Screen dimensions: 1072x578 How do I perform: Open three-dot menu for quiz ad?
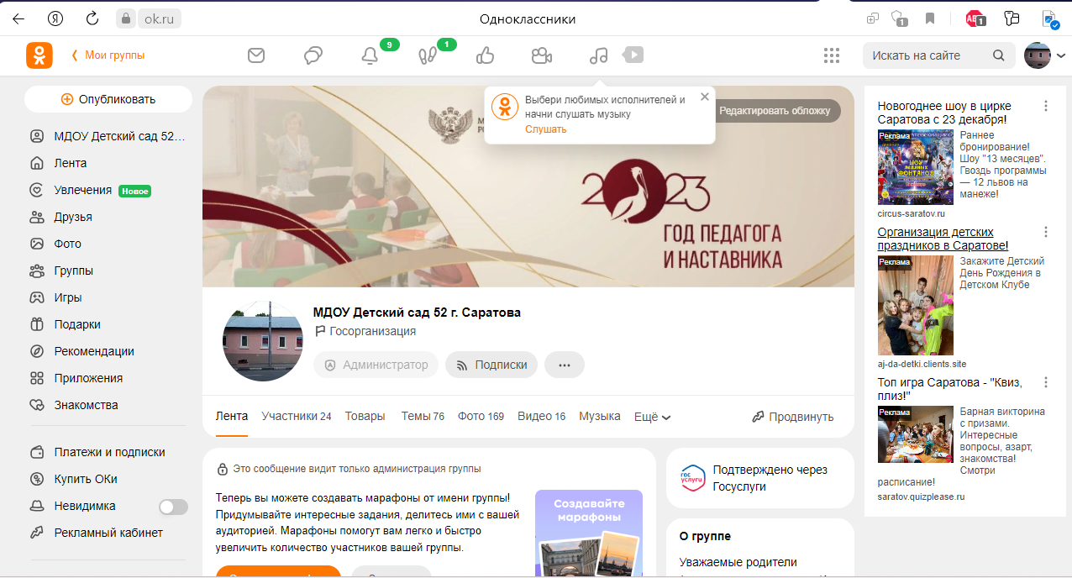tap(1046, 382)
